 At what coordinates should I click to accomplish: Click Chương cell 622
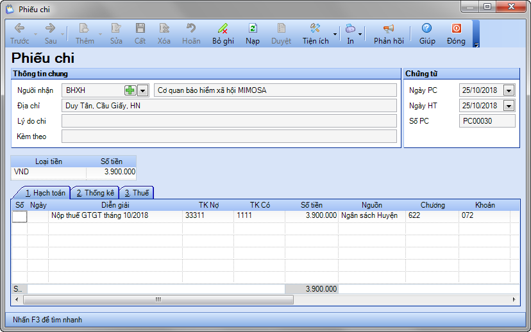pyautogui.click(x=432, y=215)
